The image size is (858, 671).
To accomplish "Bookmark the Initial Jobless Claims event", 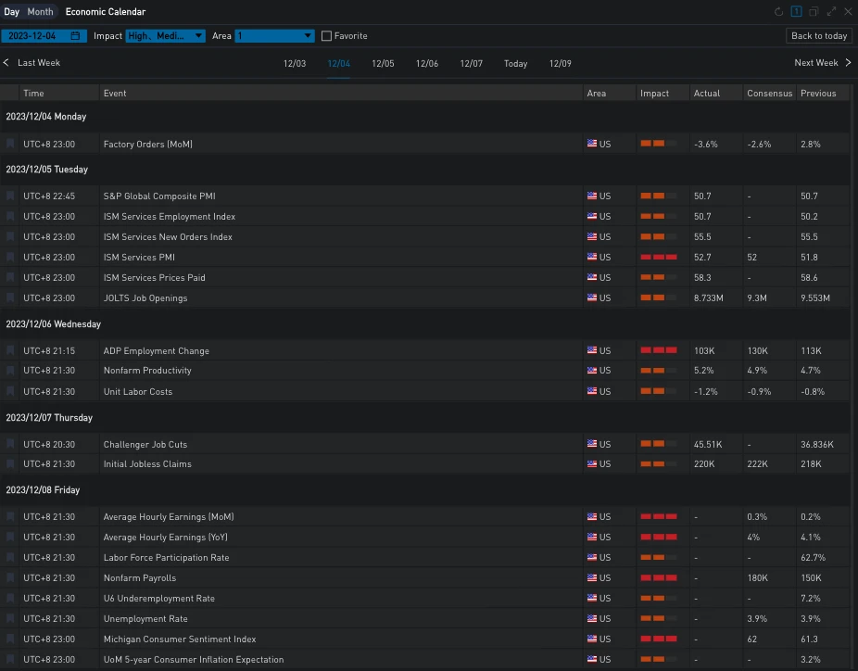I will click(11, 464).
